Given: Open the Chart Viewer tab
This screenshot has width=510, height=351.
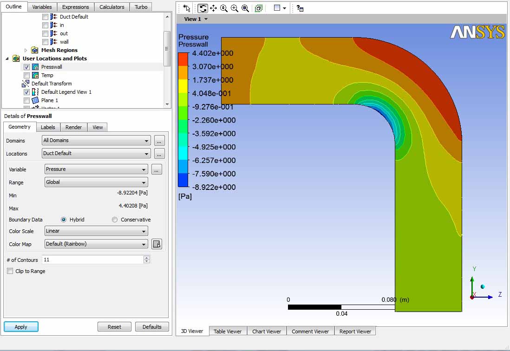Looking at the screenshot, I should pyautogui.click(x=267, y=331).
